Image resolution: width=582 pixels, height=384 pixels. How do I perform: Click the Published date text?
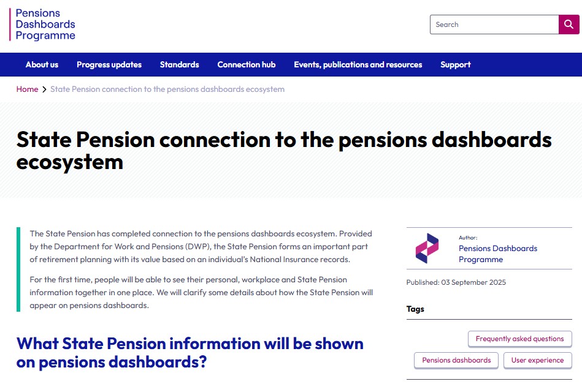tap(456, 282)
